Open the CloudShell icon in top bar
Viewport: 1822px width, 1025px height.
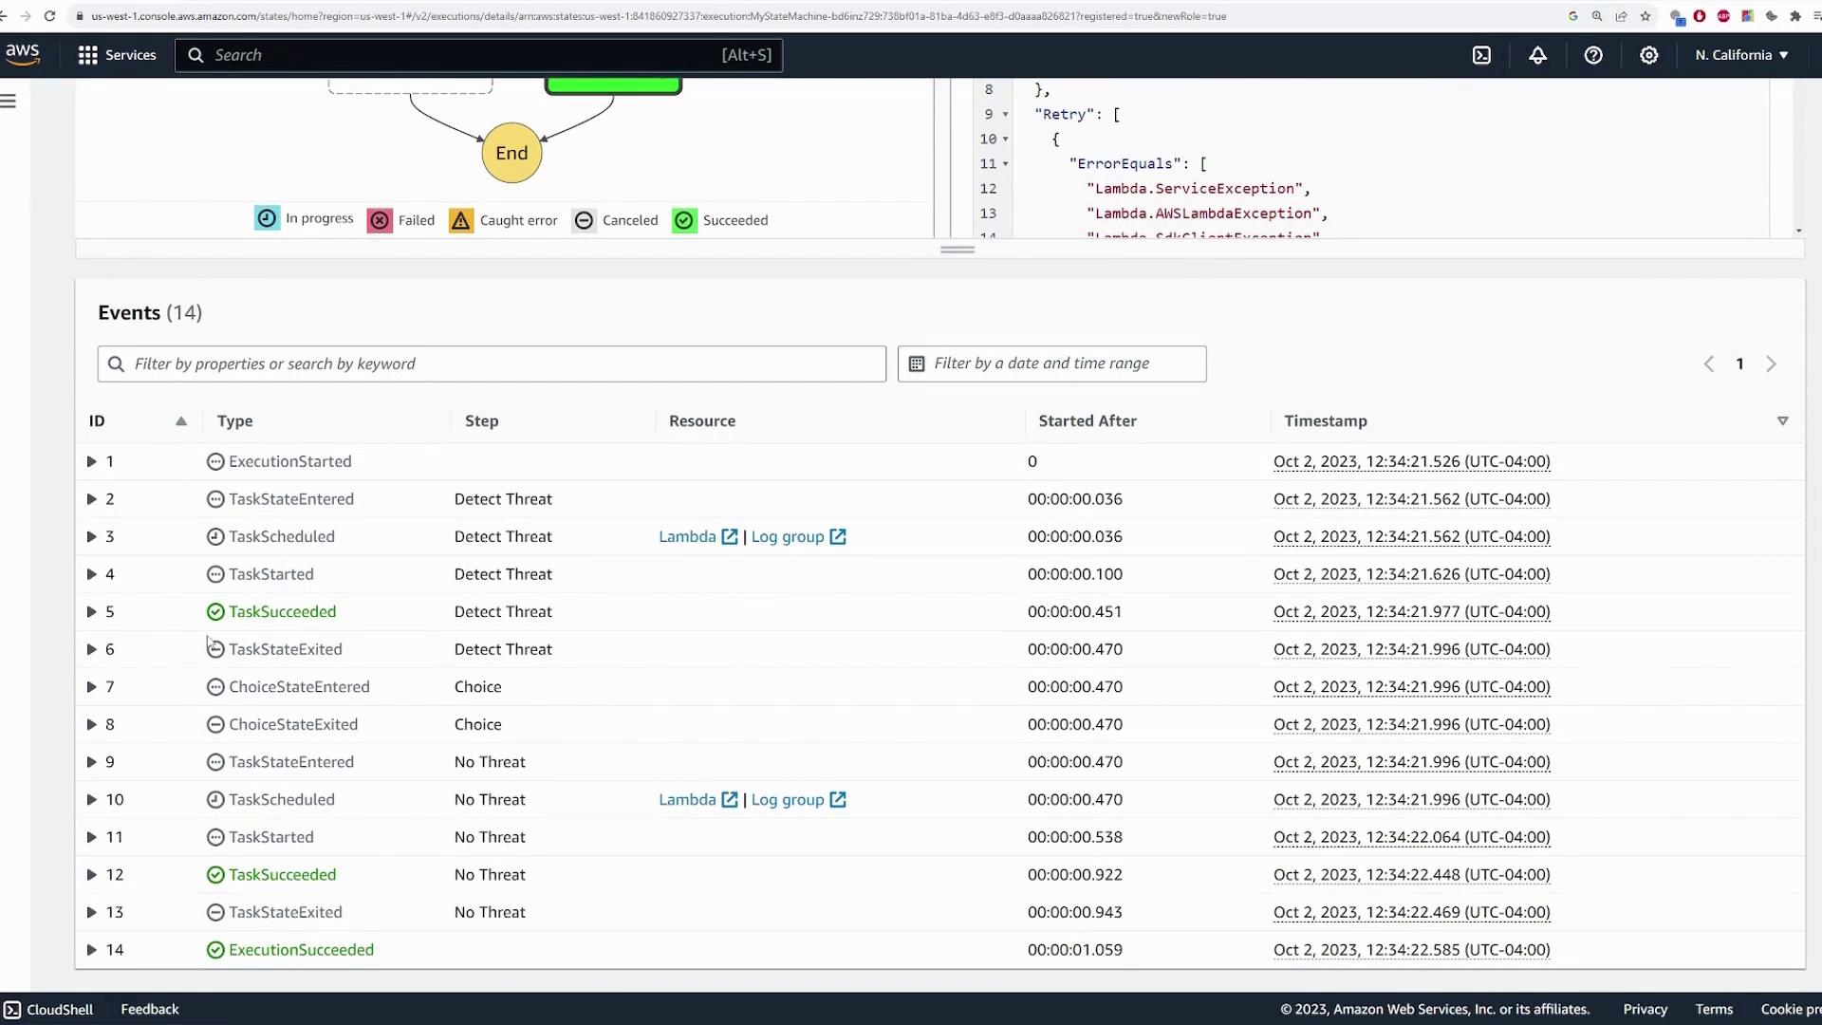tap(1481, 55)
